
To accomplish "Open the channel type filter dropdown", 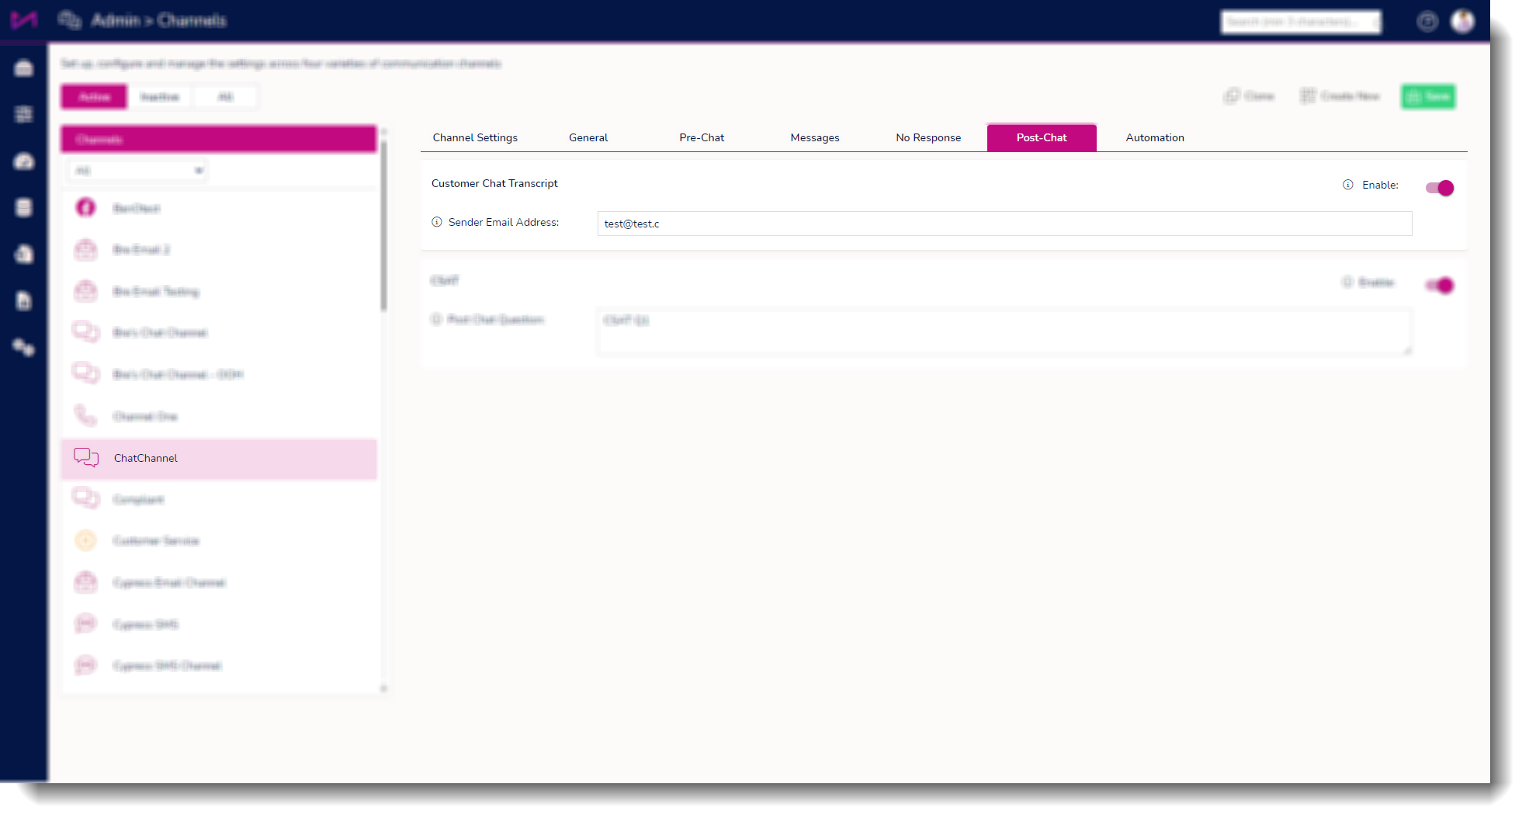I will tap(137, 171).
